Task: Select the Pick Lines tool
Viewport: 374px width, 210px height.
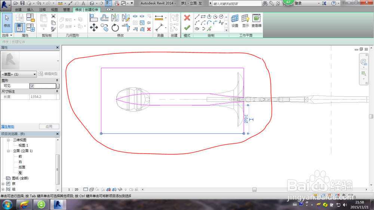Action: 209,29
